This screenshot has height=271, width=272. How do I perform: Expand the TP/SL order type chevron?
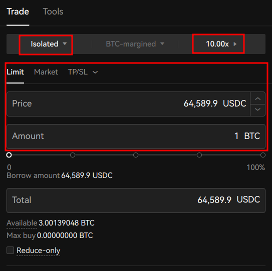95,72
